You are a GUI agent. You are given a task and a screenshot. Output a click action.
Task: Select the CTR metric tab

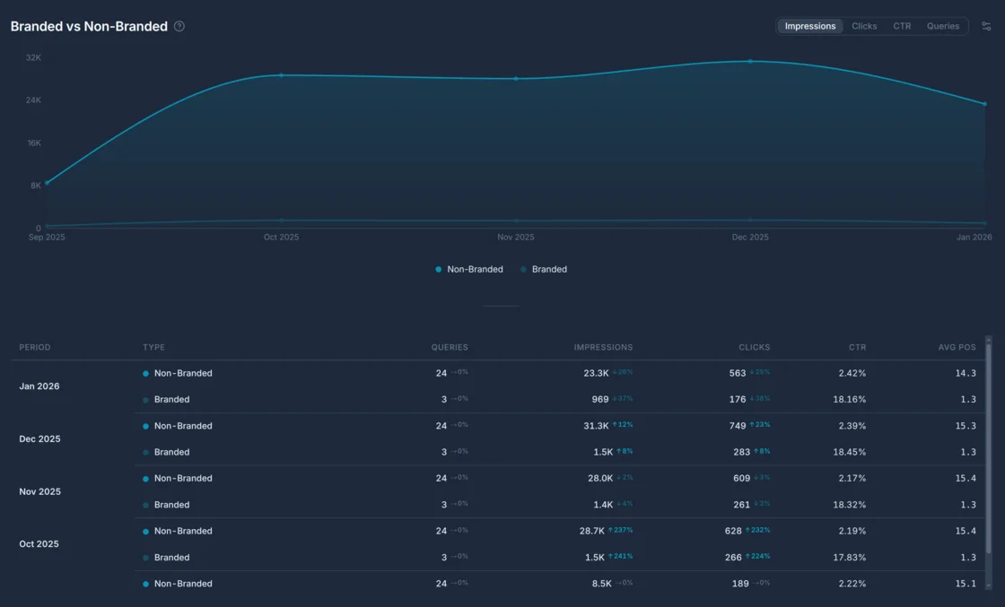tap(902, 26)
